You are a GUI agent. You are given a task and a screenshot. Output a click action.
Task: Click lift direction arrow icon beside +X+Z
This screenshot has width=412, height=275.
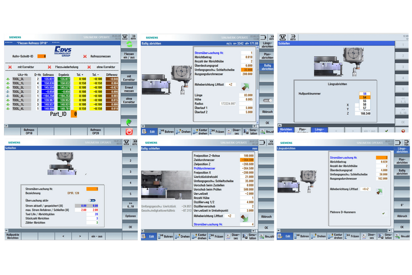379,191
